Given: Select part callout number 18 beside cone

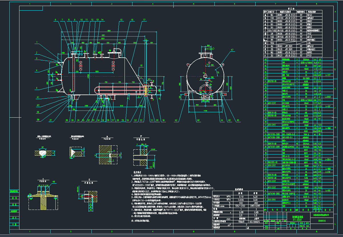Looking at the screenshot, I should pos(141,65).
